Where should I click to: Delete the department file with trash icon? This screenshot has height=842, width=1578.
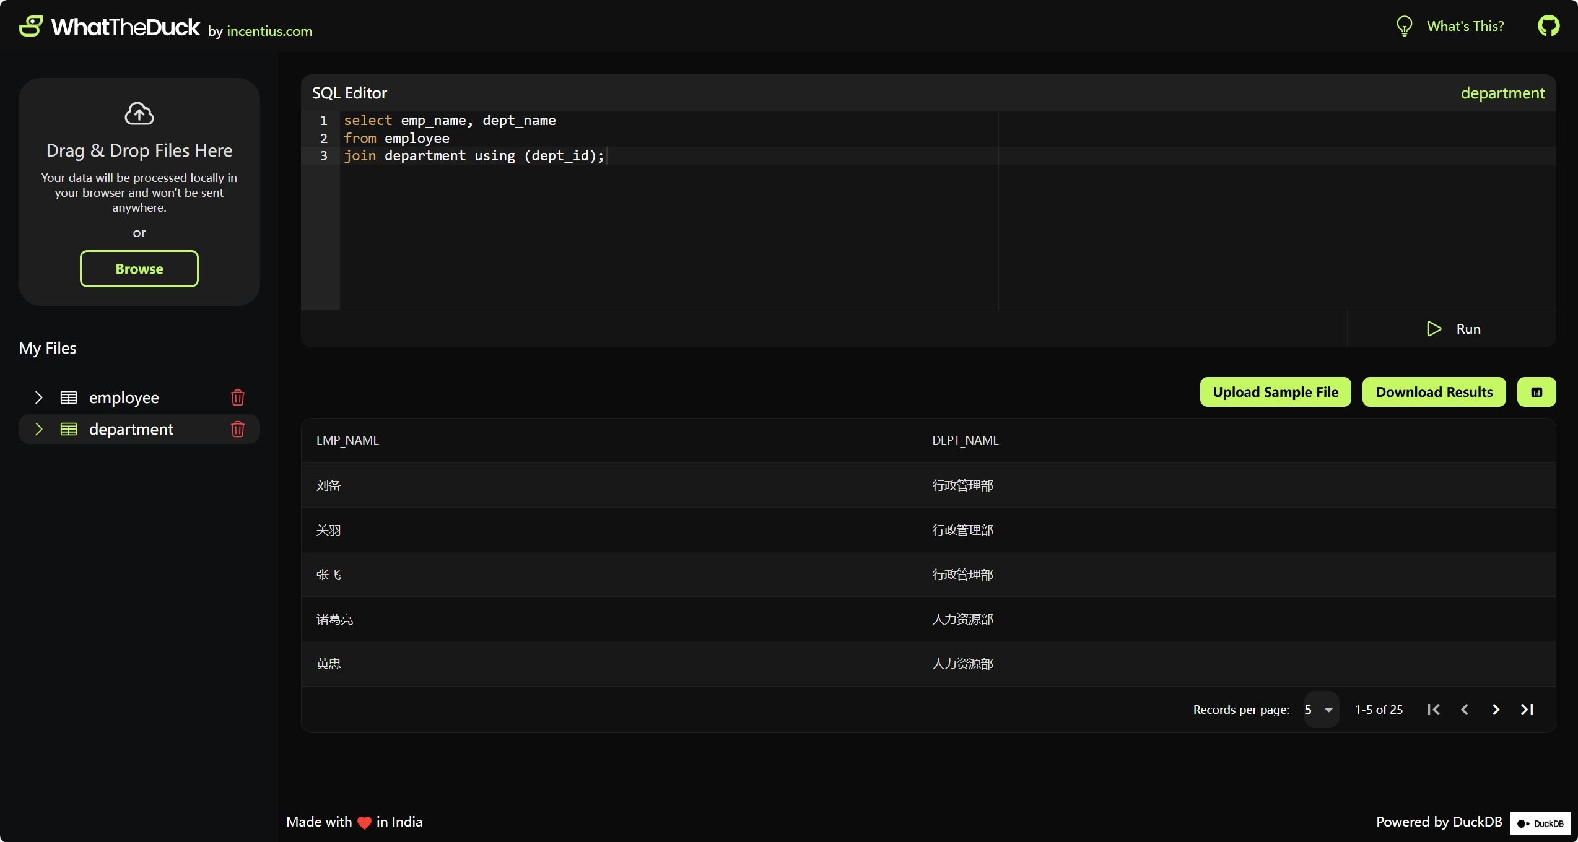tap(238, 429)
